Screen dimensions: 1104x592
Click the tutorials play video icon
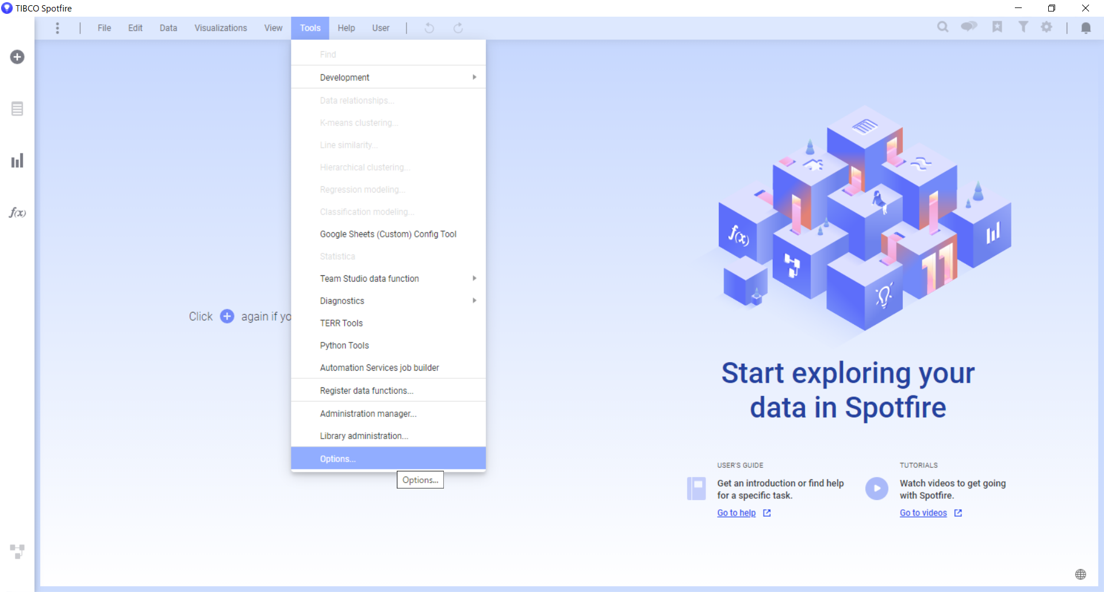877,489
